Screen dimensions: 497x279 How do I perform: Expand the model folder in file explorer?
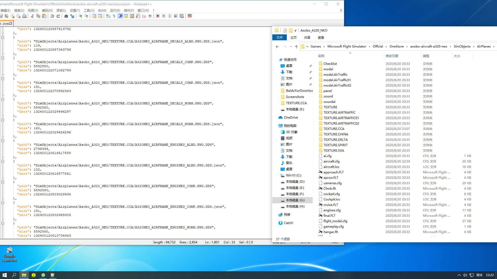tap(328, 69)
